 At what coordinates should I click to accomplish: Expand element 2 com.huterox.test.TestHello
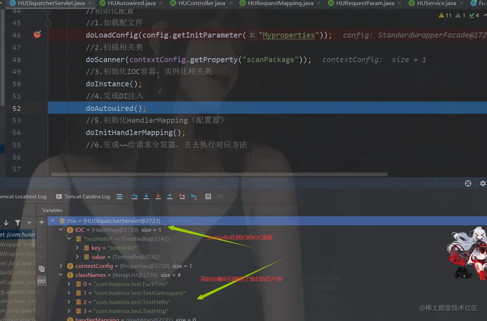[69, 302]
